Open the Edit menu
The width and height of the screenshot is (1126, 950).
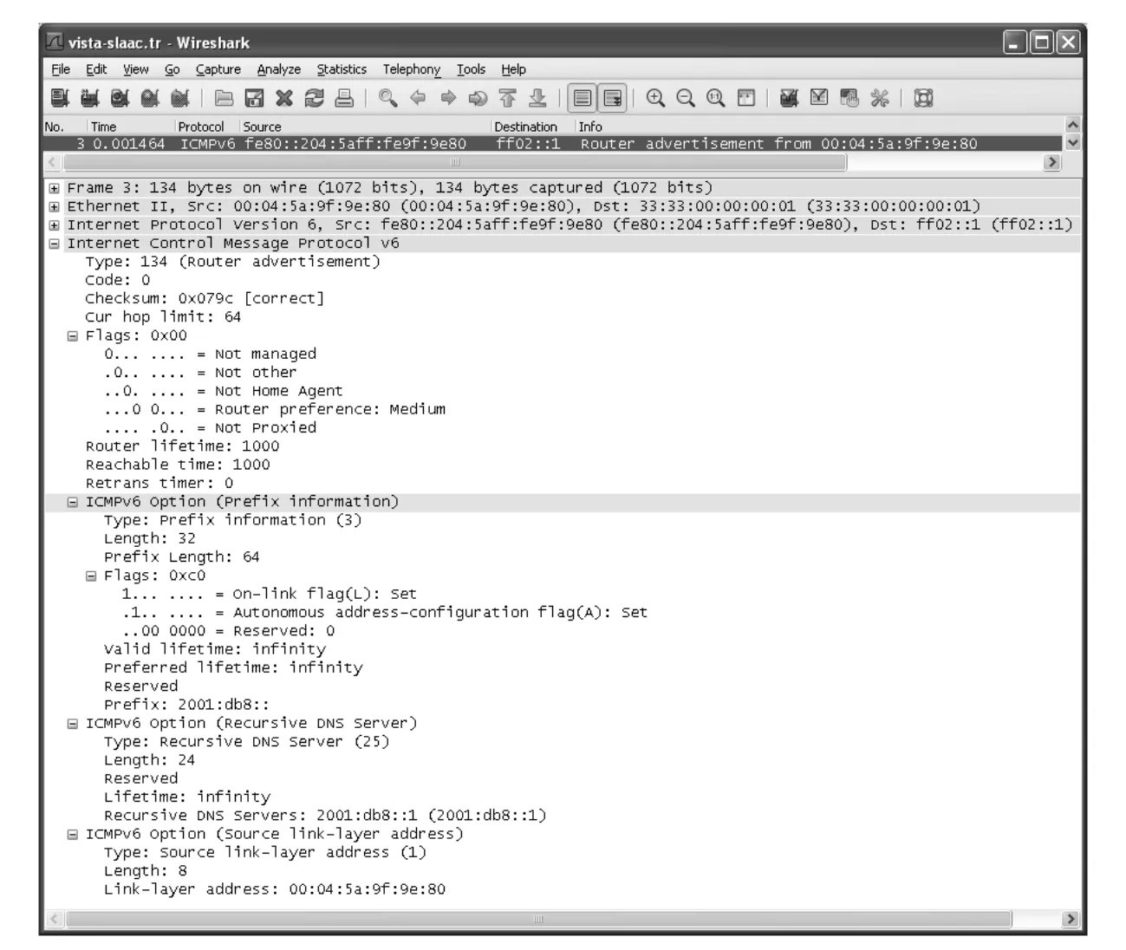point(96,69)
